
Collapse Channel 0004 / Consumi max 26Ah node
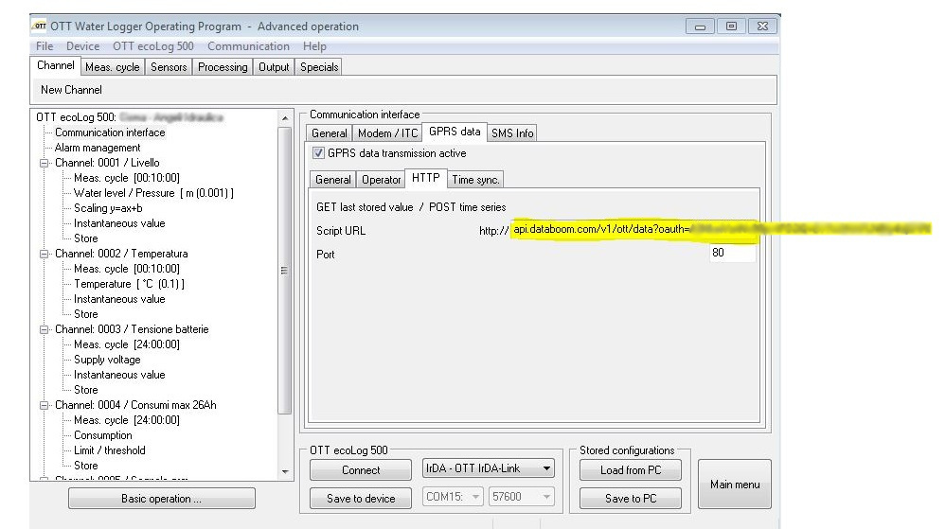(45, 405)
